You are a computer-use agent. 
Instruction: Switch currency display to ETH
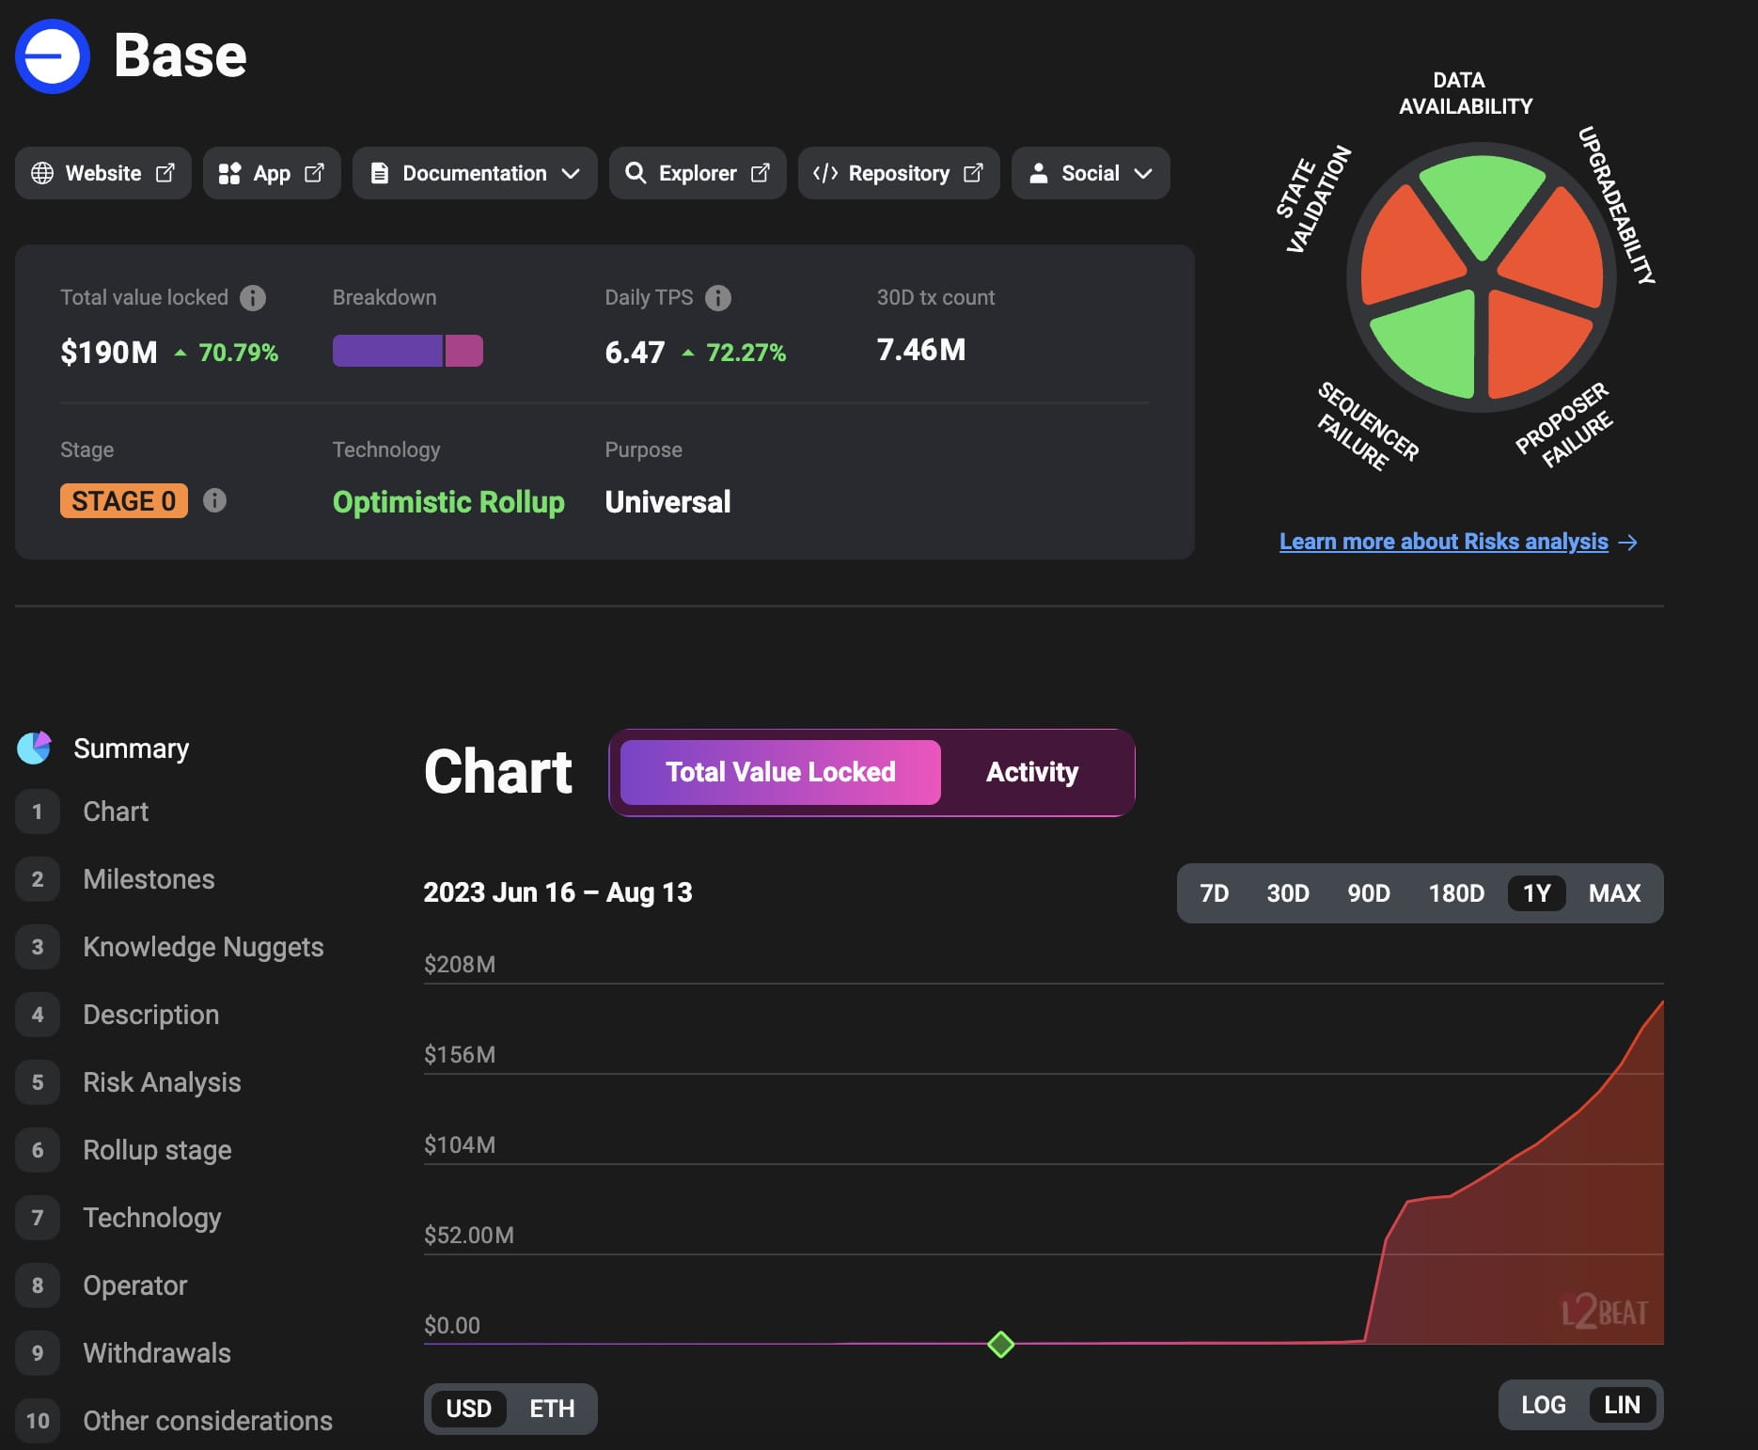(552, 1409)
